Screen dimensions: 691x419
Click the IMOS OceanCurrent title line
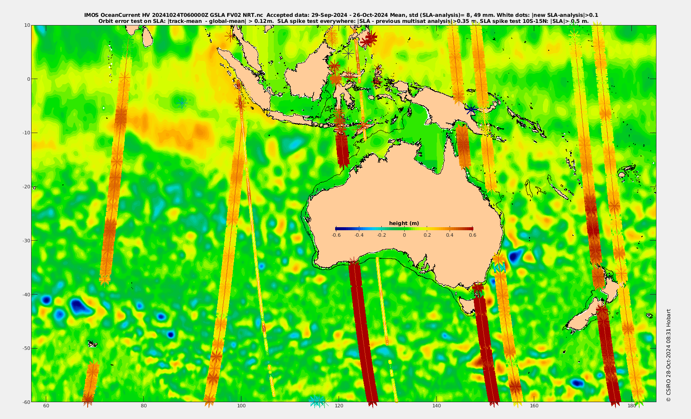[341, 15]
